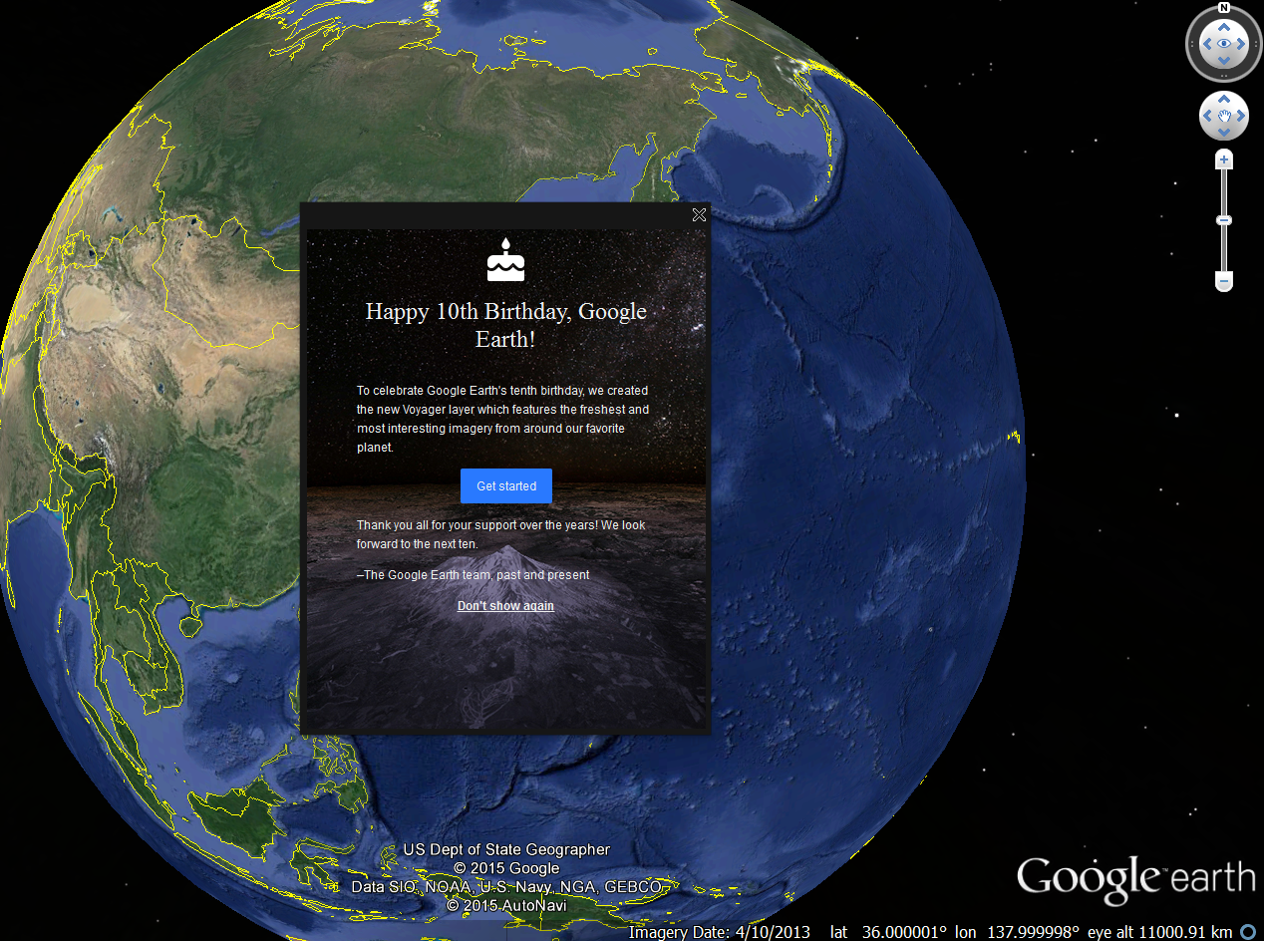Screen dimensions: 1264x941
Task: Click the move down arrow on the hand joystick
Action: coord(1224,134)
